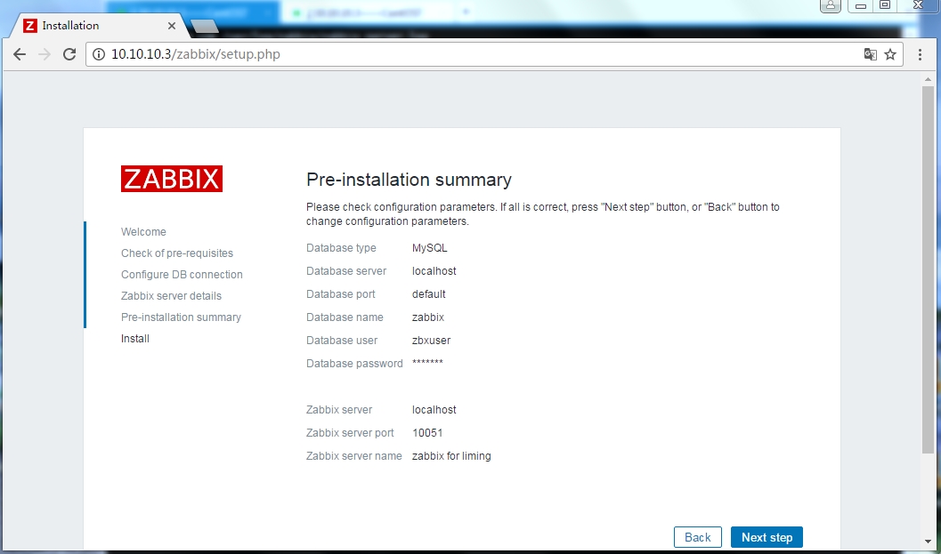Select the Installation browser tab
The image size is (941, 554).
(x=99, y=26)
